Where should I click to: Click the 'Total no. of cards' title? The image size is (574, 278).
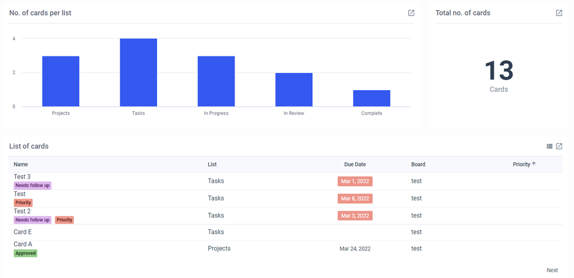click(463, 13)
